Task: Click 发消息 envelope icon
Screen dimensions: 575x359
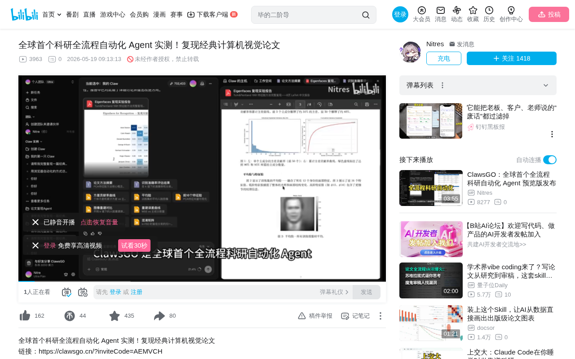Action: pos(452,44)
